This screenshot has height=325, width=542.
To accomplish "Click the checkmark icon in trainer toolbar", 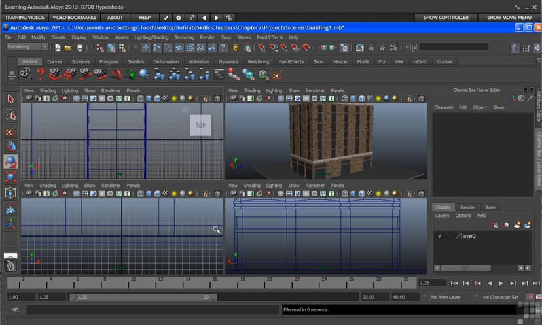I will coord(166,18).
